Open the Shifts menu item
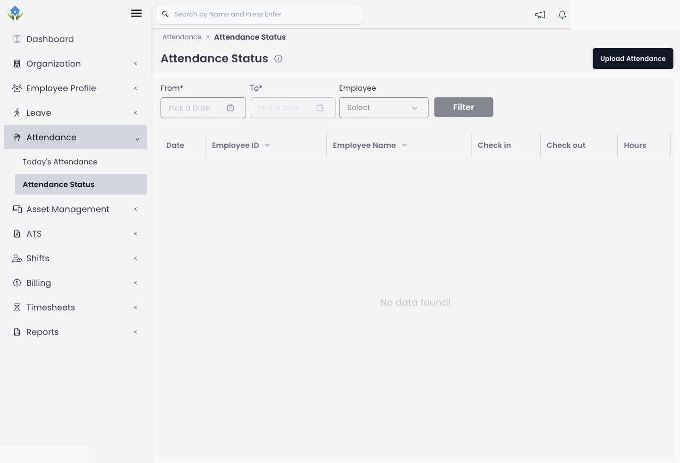680x463 pixels. click(76, 258)
